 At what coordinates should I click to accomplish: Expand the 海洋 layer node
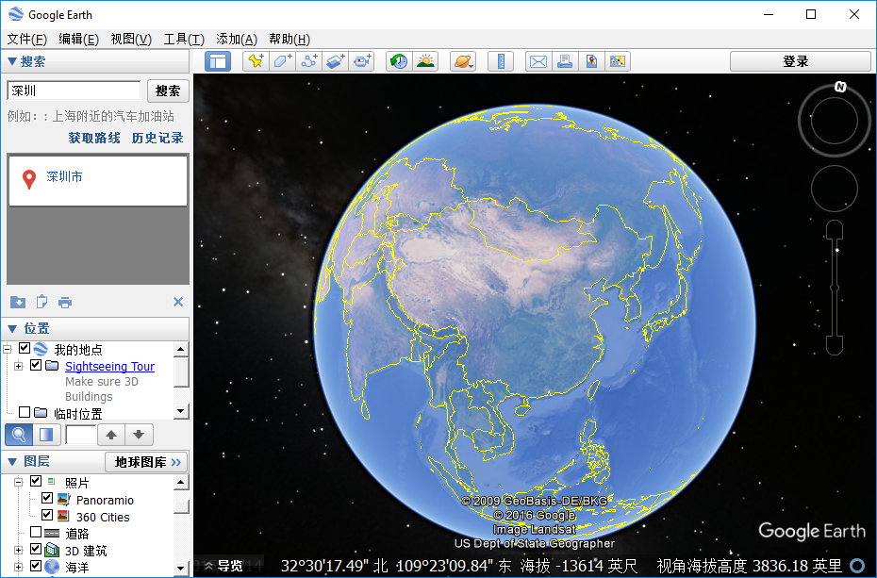click(x=19, y=567)
